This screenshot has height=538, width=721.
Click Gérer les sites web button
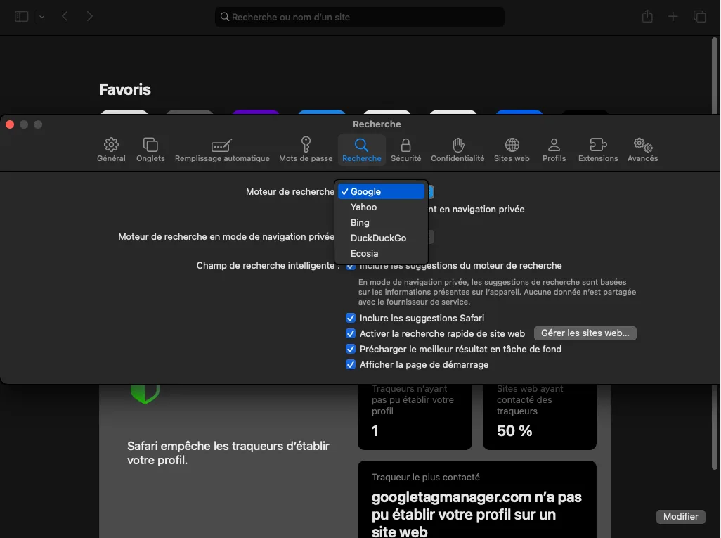(585, 333)
